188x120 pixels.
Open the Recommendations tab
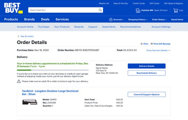pos(130,27)
